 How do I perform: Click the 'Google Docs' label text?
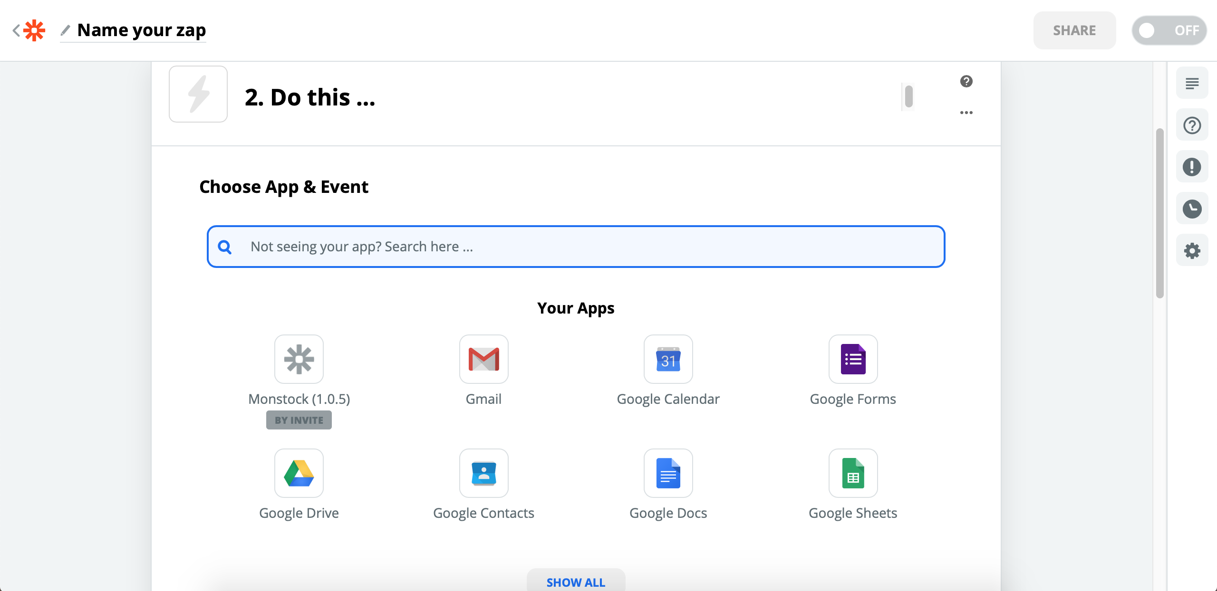click(x=668, y=513)
